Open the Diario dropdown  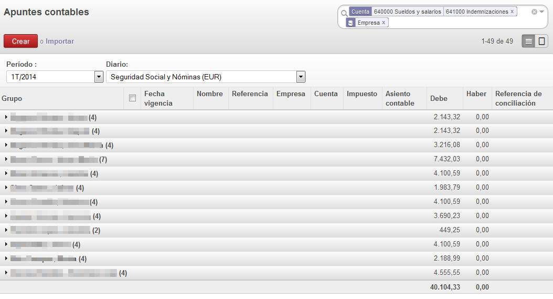[301, 77]
